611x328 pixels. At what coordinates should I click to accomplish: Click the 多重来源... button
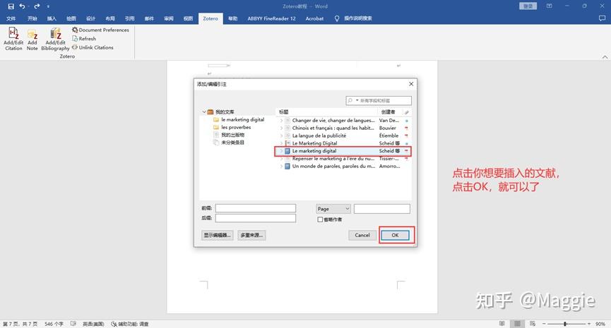251,235
